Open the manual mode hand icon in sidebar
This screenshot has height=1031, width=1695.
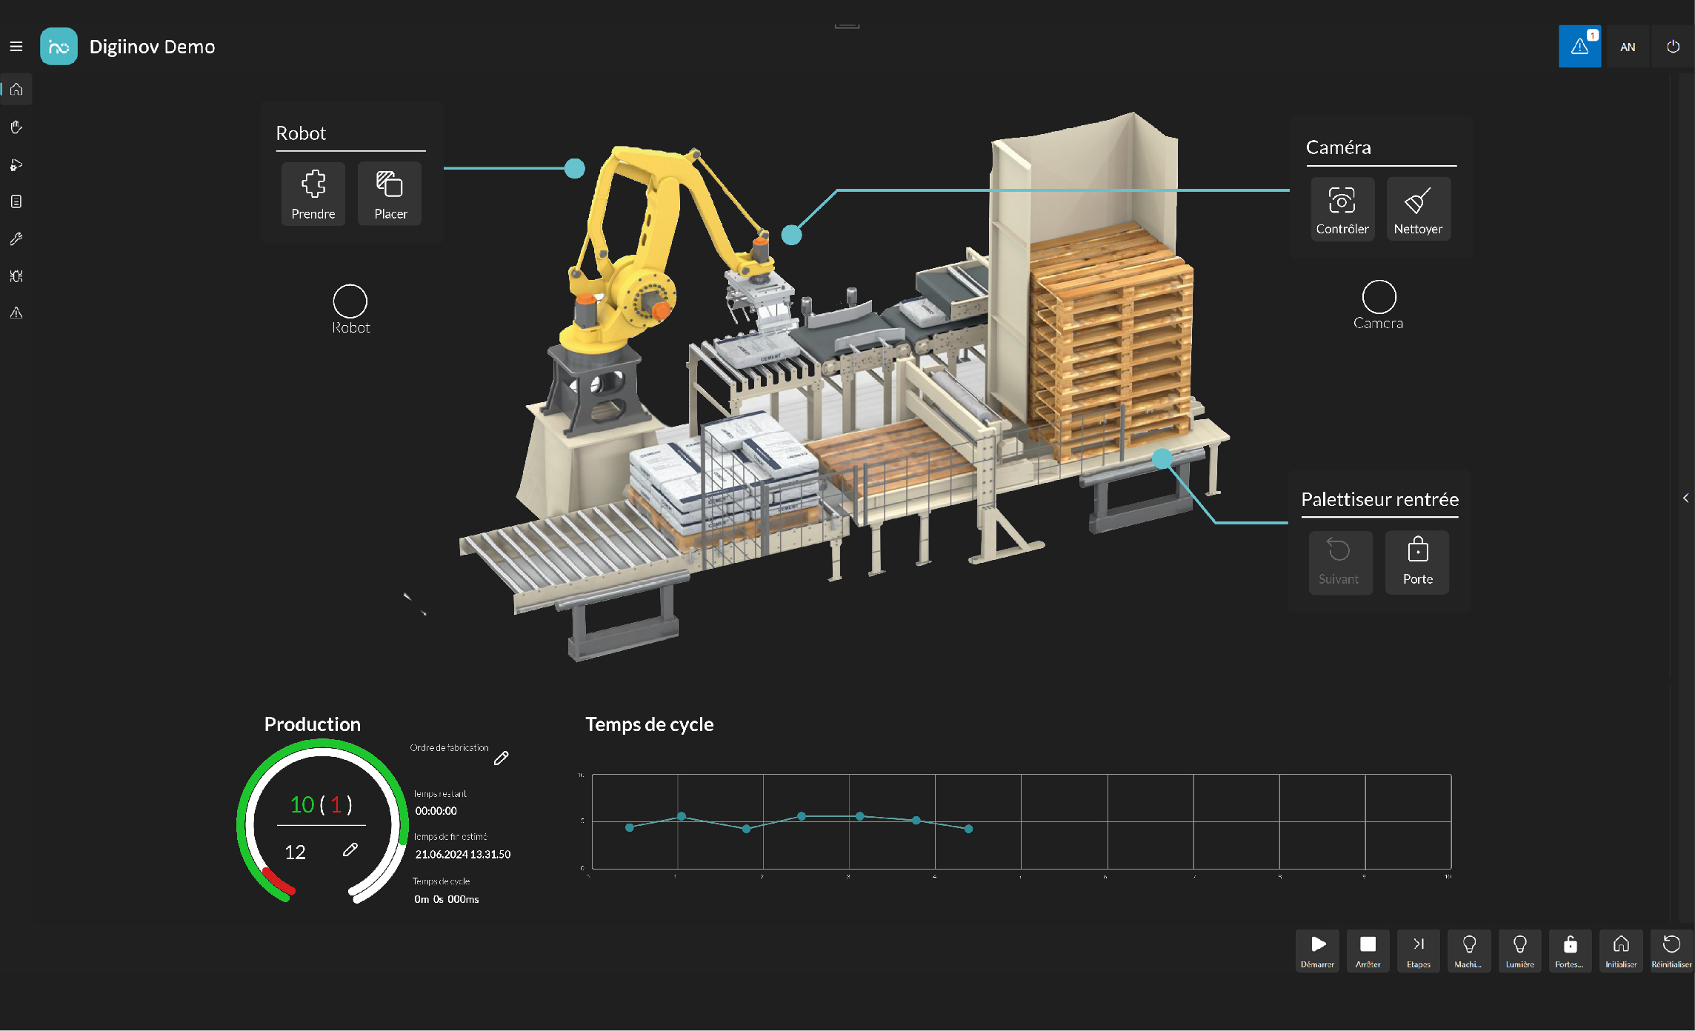coord(16,127)
